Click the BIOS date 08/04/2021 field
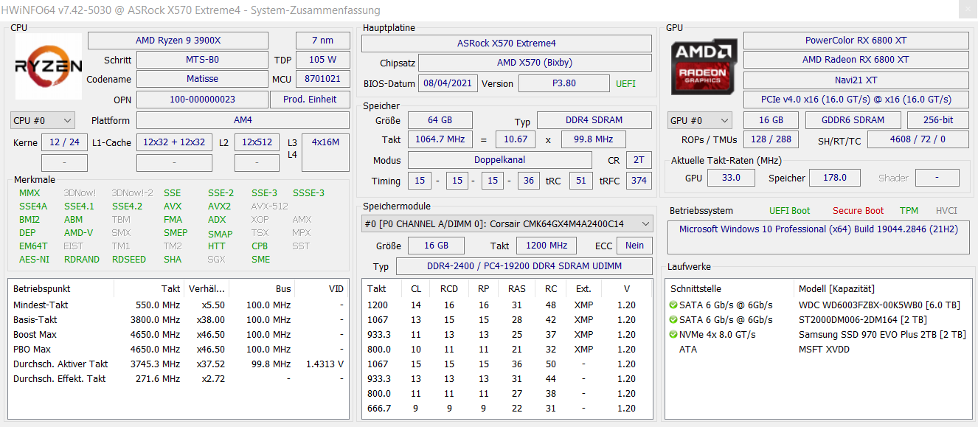The image size is (978, 427). (448, 83)
